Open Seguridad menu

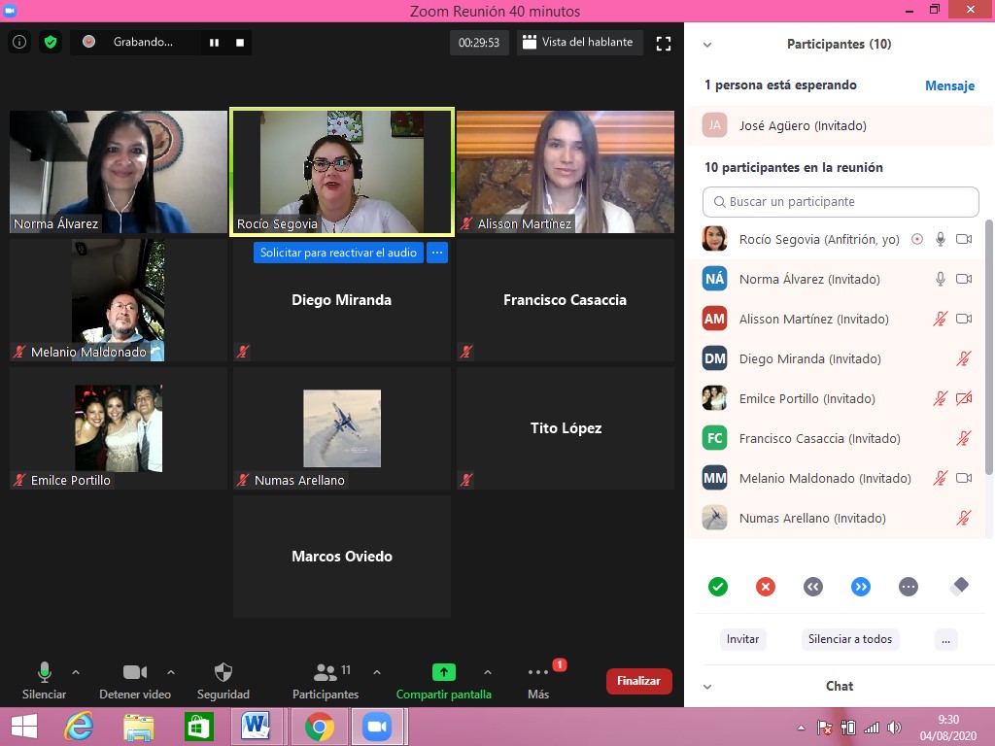tap(223, 681)
